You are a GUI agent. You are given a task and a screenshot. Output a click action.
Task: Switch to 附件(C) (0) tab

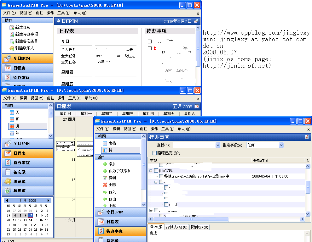tap(199, 227)
